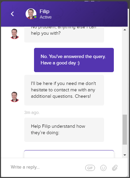
Task: Click Filip's avatar in the header
Action: 31,14
